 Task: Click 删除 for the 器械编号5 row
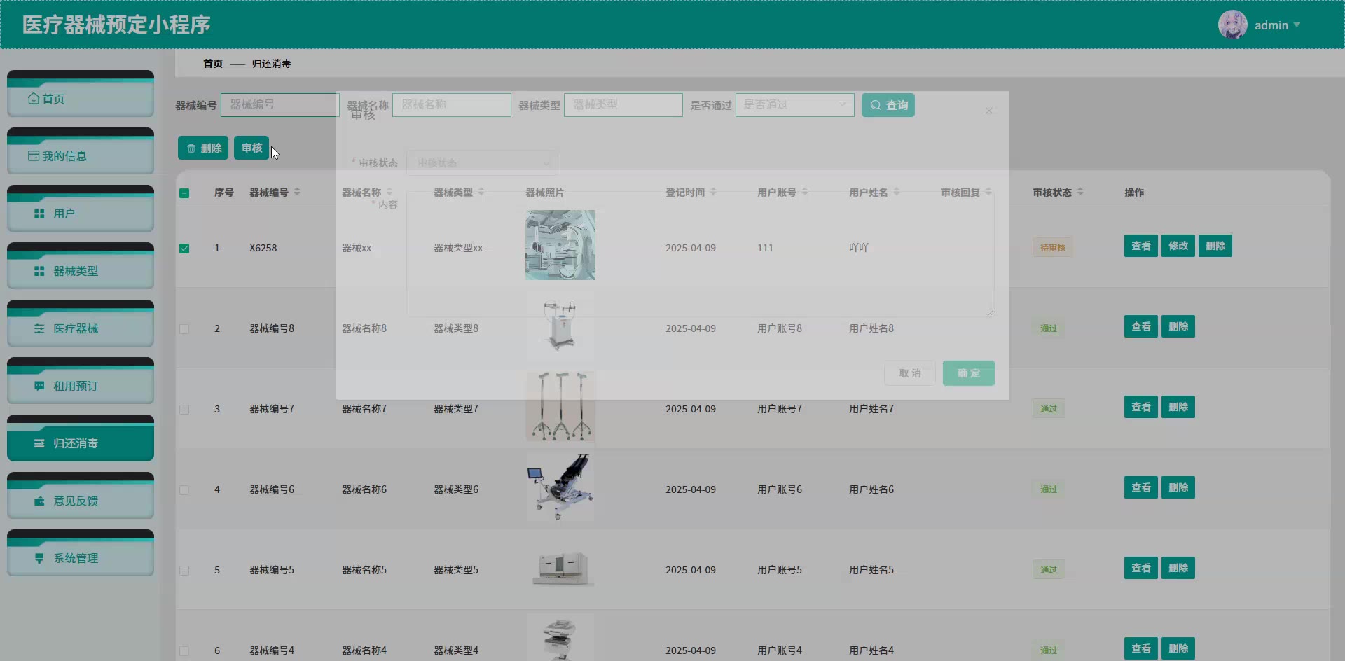[x=1178, y=568]
